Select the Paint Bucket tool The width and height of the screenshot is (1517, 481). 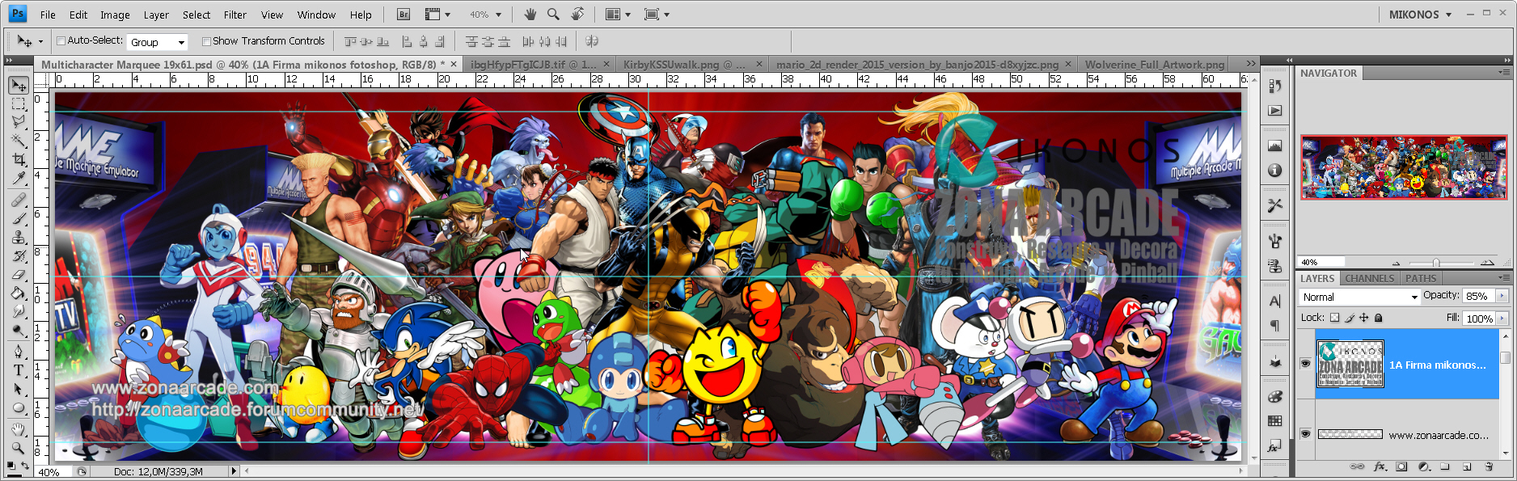[x=19, y=293]
